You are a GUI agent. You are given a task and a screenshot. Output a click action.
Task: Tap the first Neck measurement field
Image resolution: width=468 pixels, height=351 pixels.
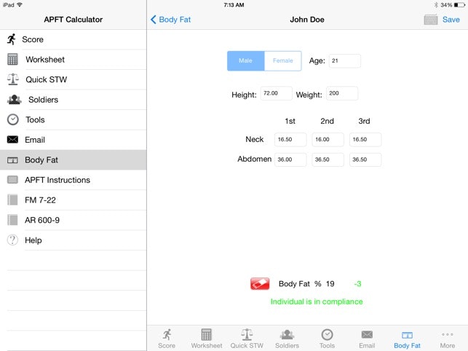290,140
